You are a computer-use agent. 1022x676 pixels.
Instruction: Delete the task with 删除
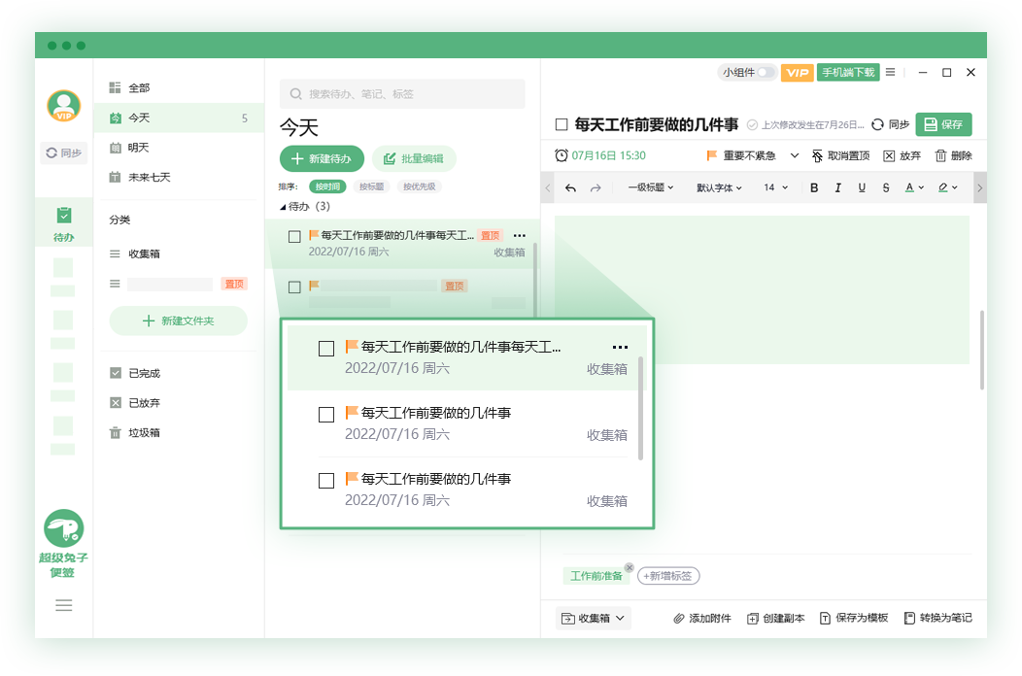(954, 155)
